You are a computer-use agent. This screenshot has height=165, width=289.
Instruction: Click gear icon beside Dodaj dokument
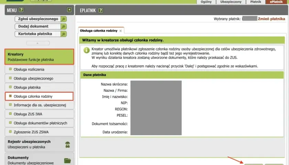tap(64, 26)
